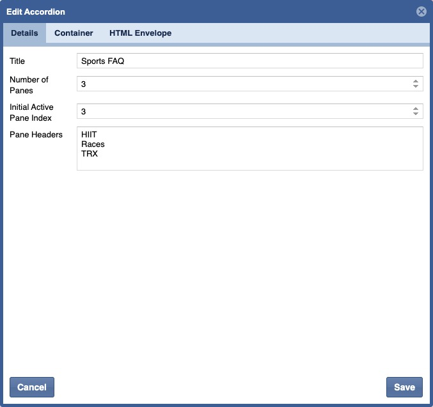Go to the HTML Envelope tab
This screenshot has height=407, width=433.
pos(140,33)
